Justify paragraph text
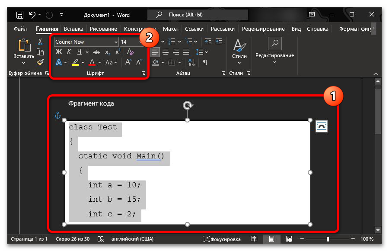389x251 pixels. pos(186,52)
